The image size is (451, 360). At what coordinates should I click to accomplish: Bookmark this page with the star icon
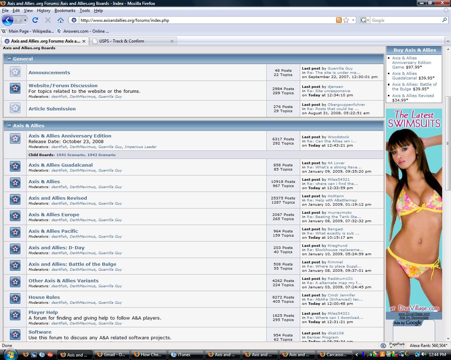pyautogui.click(x=346, y=20)
